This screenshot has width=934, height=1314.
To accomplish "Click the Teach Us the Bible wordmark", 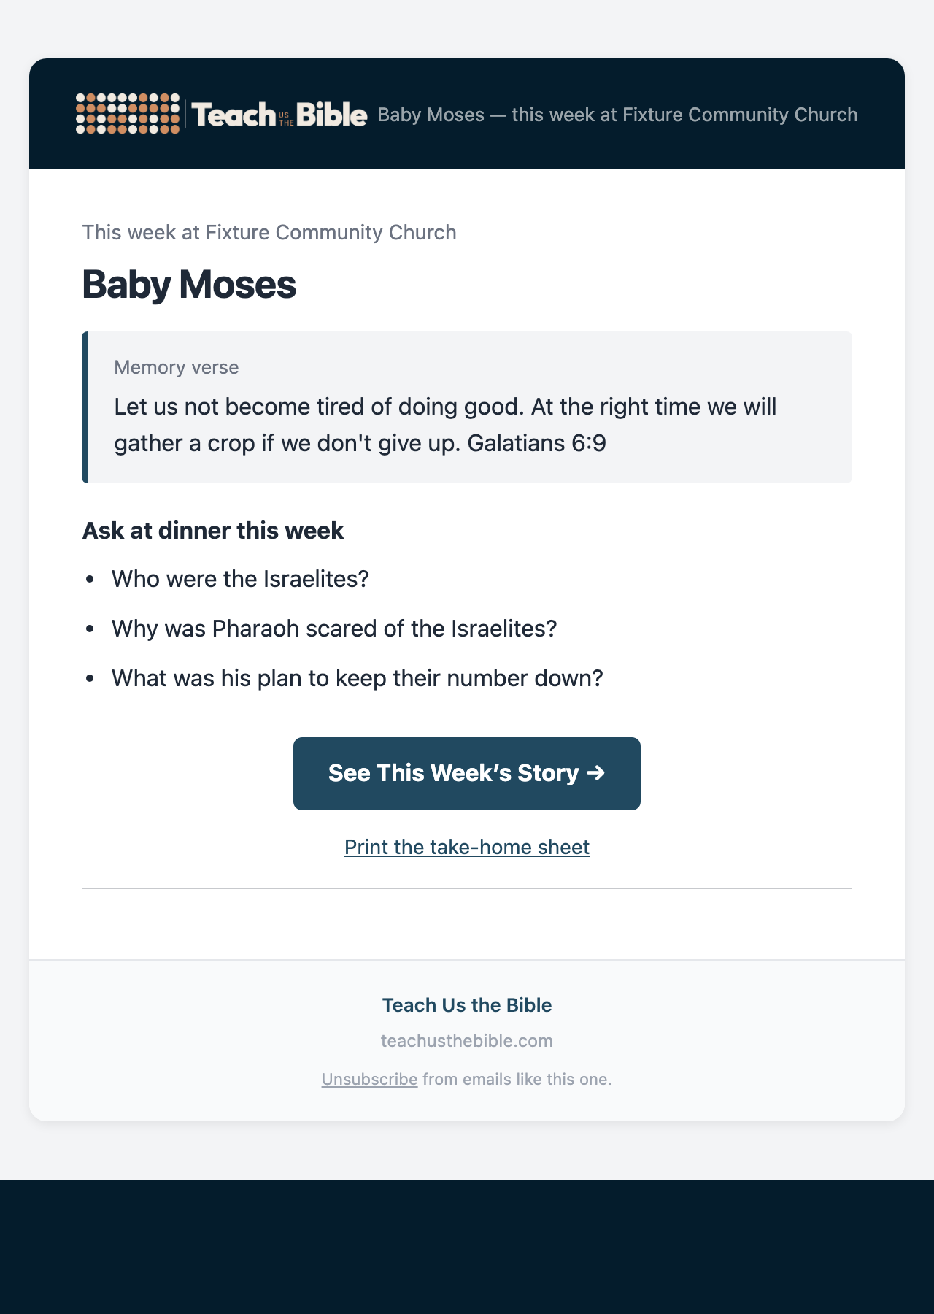I will tap(279, 115).
